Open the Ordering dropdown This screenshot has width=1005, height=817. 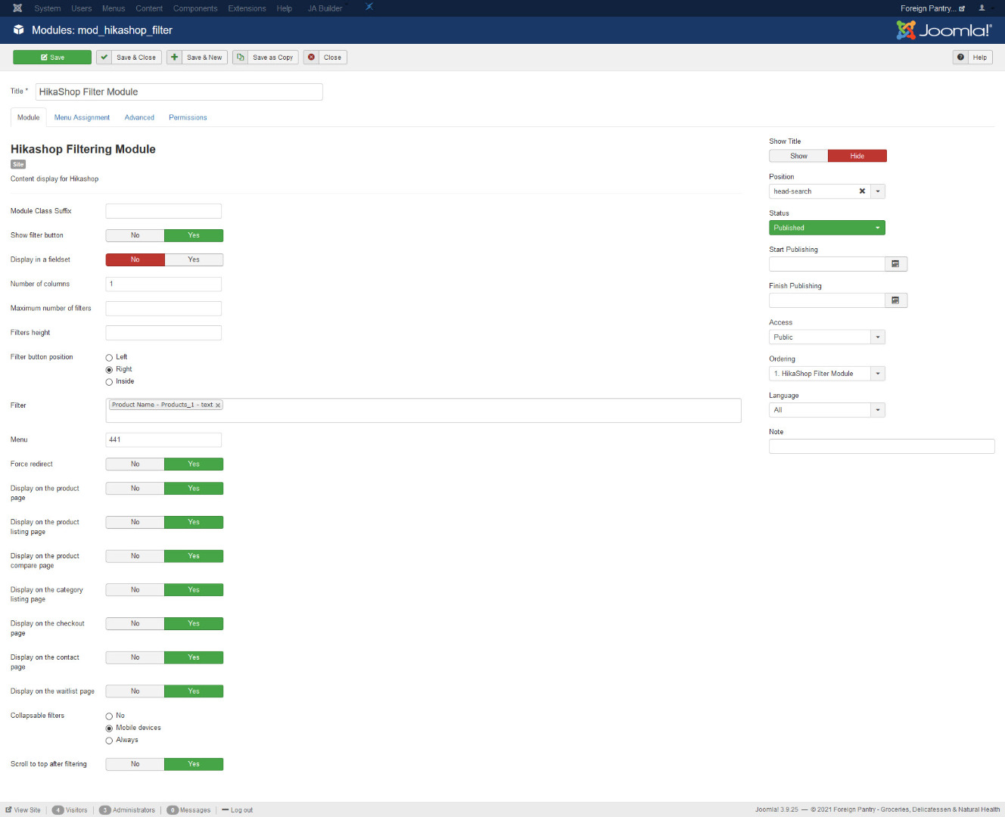(878, 374)
